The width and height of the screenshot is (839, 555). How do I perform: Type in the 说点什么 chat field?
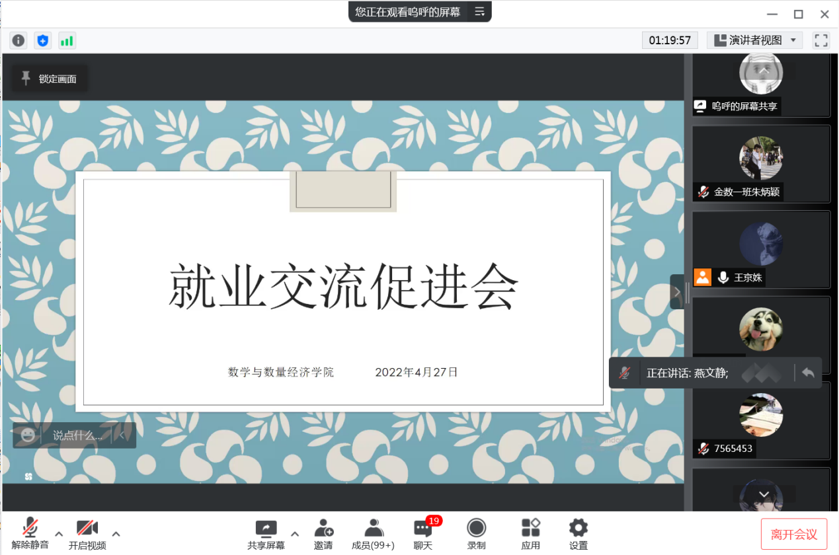(77, 435)
